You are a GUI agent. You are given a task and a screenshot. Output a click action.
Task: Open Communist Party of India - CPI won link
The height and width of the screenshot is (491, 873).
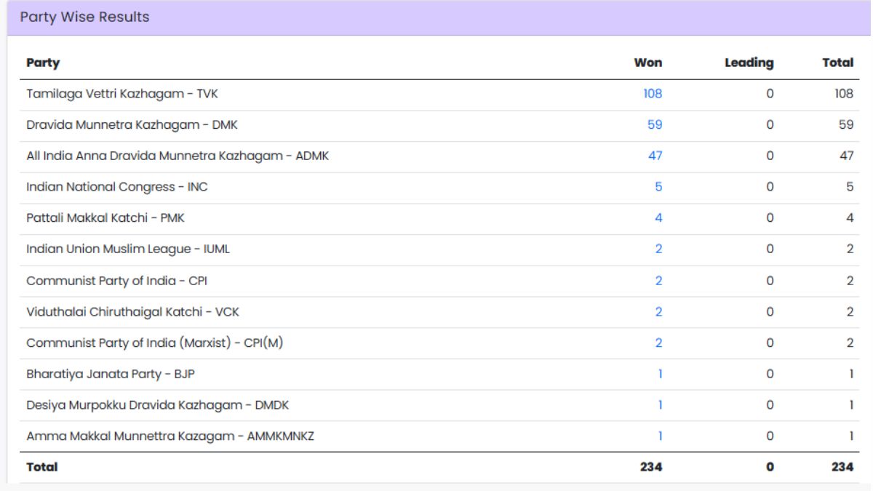pyautogui.click(x=658, y=280)
